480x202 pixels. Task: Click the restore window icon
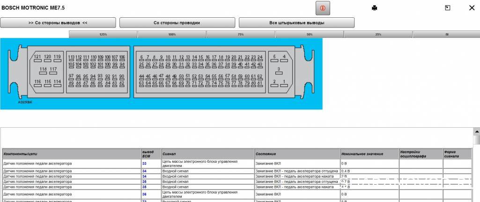(x=447, y=8)
